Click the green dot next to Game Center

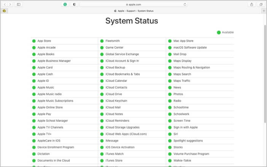coord(102,48)
